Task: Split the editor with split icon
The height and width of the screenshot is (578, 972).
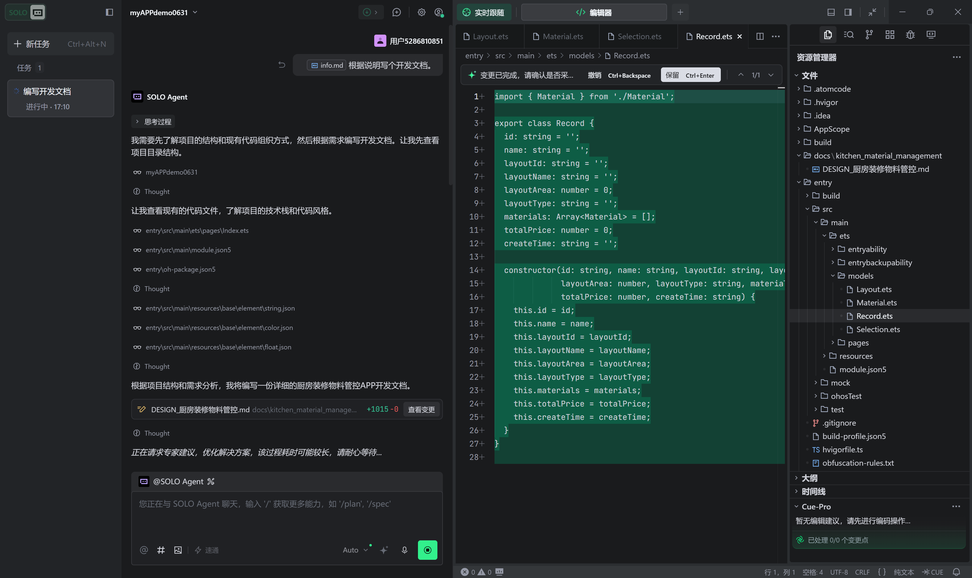Action: 760,36
